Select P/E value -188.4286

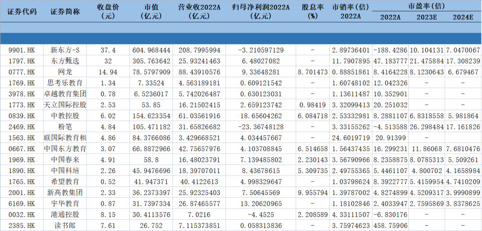coord(390,50)
